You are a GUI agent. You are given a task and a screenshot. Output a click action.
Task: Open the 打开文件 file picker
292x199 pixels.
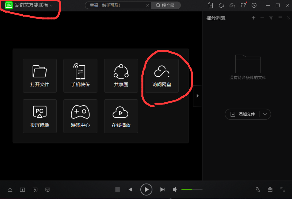[x=40, y=76]
